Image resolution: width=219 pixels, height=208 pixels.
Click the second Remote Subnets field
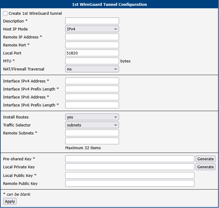pos(92,141)
